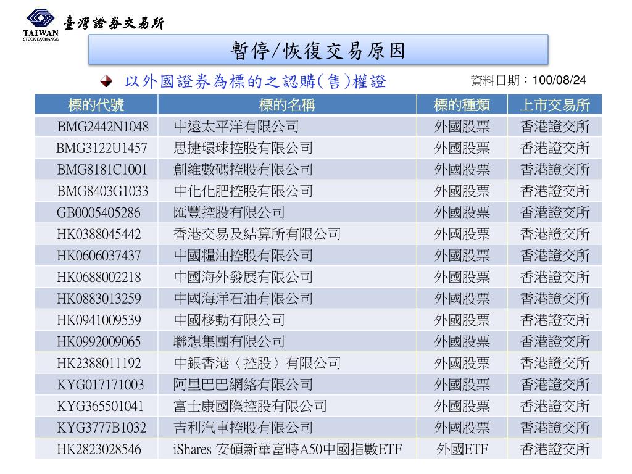
Task: Select code HK0992009065
Action: click(99, 342)
